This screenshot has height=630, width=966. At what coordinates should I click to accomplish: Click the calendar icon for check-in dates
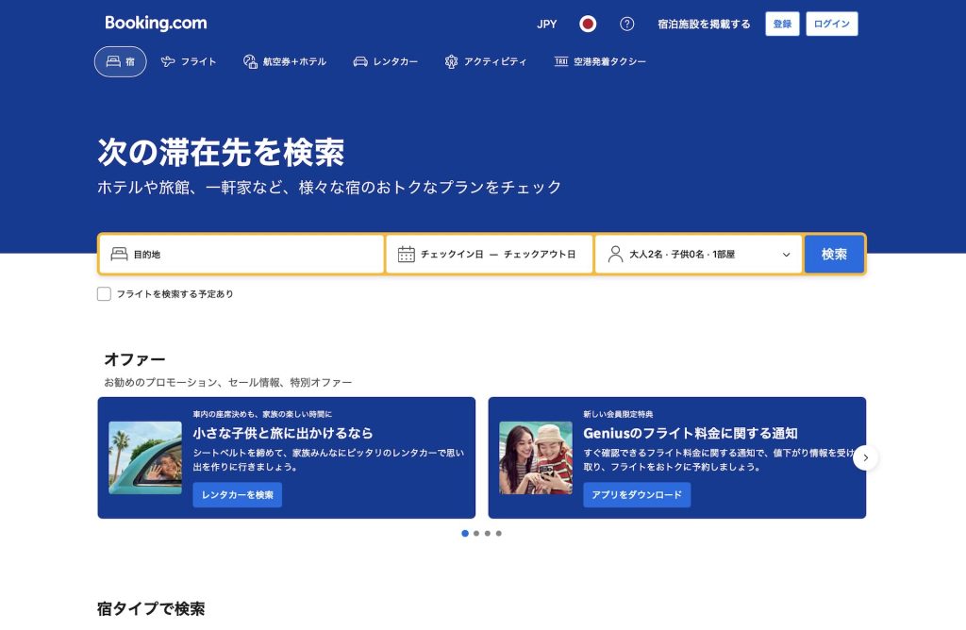click(407, 254)
